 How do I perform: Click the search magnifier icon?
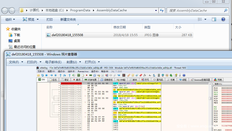pyautogui.click(x=226, y=11)
